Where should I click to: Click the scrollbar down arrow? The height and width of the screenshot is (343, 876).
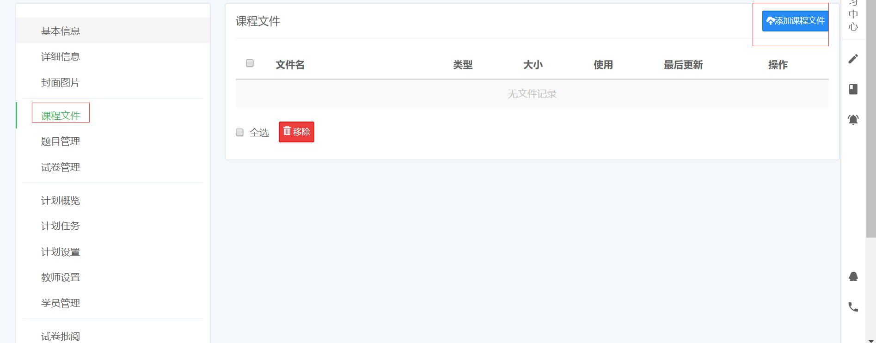871,341
